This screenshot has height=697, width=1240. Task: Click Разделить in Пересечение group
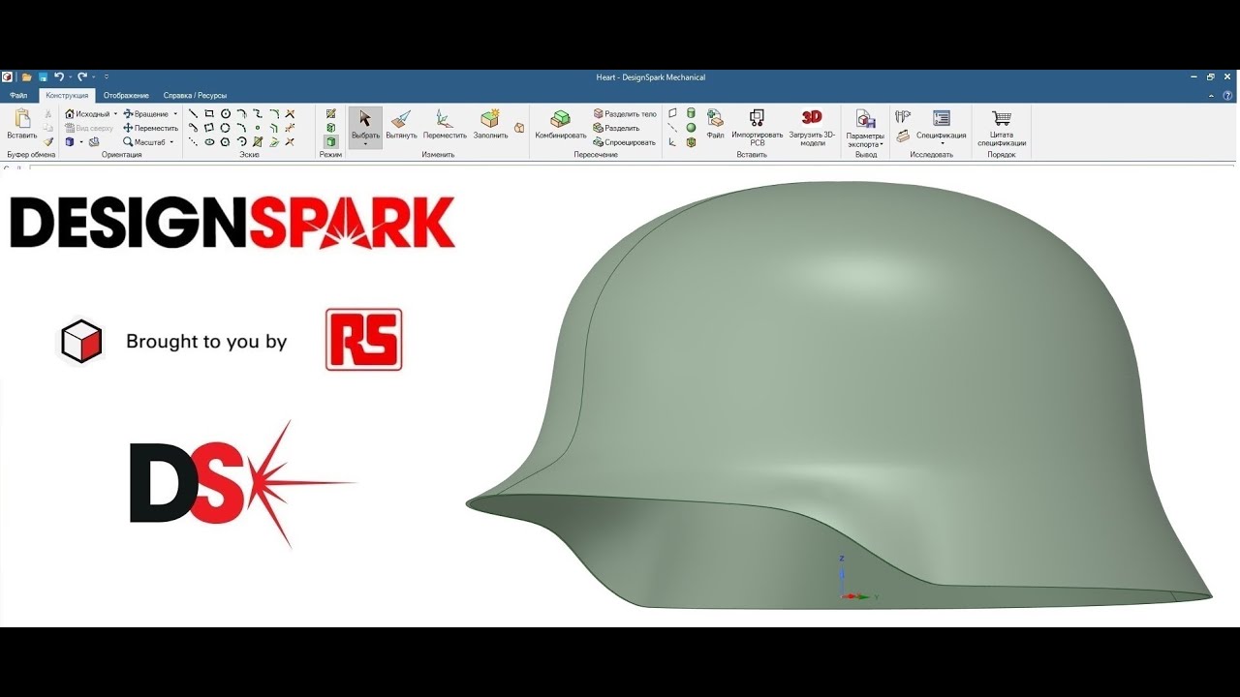tap(616, 128)
